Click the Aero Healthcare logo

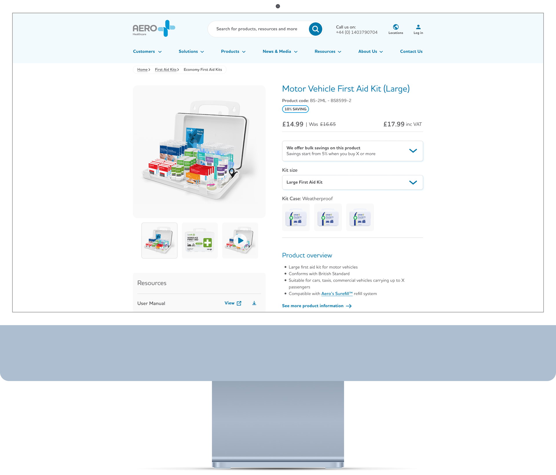tap(154, 28)
